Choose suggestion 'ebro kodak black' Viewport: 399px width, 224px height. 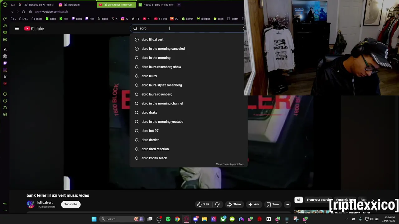pyautogui.click(x=189, y=158)
